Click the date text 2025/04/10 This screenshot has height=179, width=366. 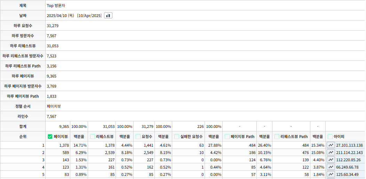(x=57, y=16)
